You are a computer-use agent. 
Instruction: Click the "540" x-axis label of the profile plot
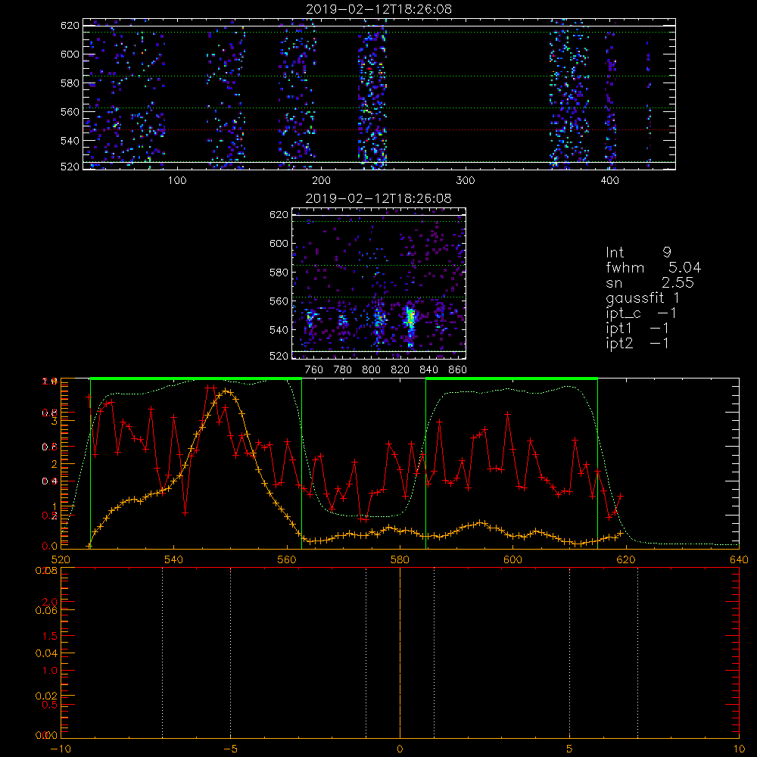point(174,559)
